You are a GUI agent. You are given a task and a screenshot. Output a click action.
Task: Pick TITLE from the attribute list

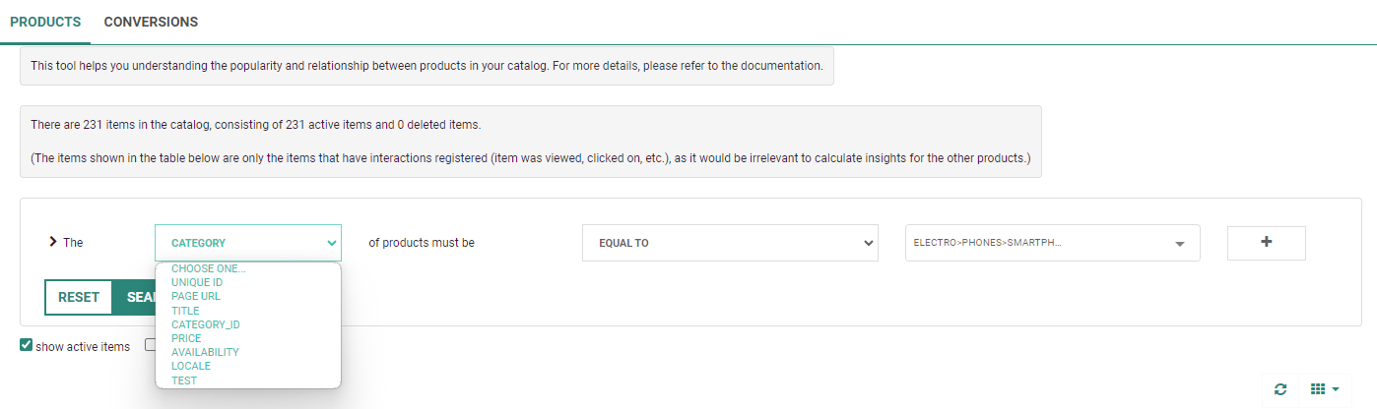(185, 311)
